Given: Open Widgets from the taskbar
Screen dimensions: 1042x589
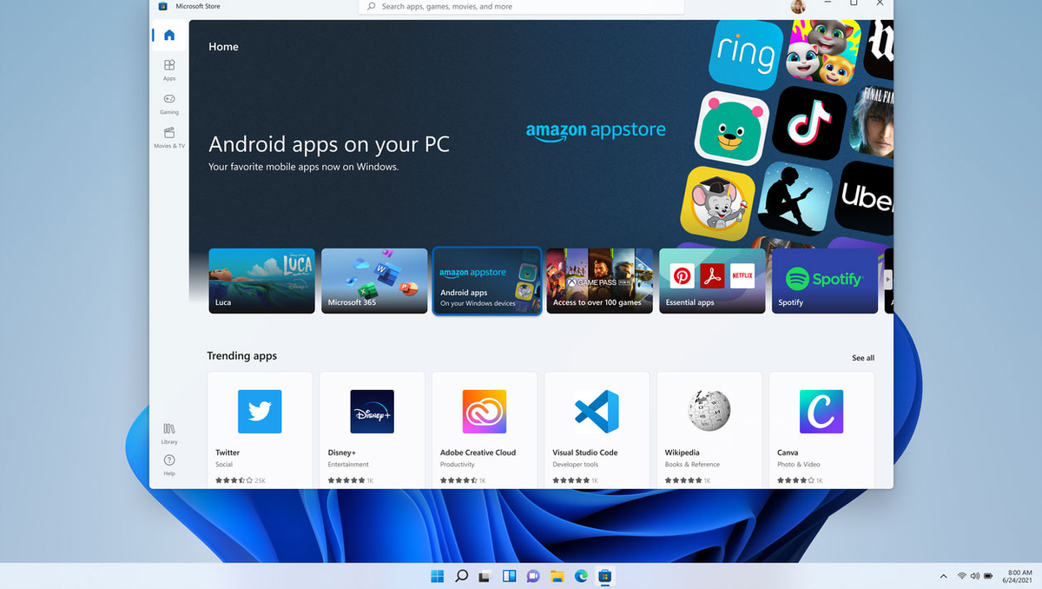Looking at the screenshot, I should pyautogui.click(x=510, y=575).
